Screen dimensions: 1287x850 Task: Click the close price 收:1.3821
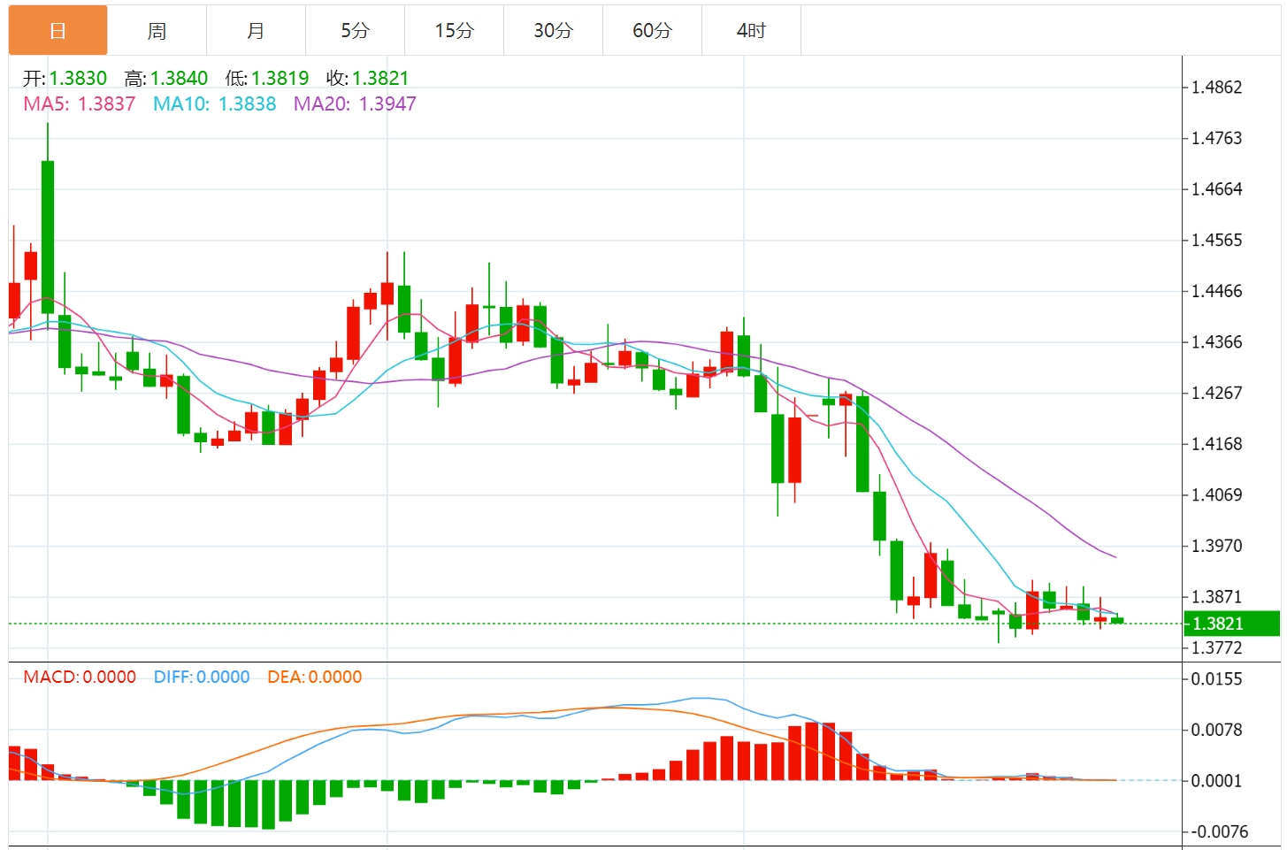pyautogui.click(x=368, y=78)
